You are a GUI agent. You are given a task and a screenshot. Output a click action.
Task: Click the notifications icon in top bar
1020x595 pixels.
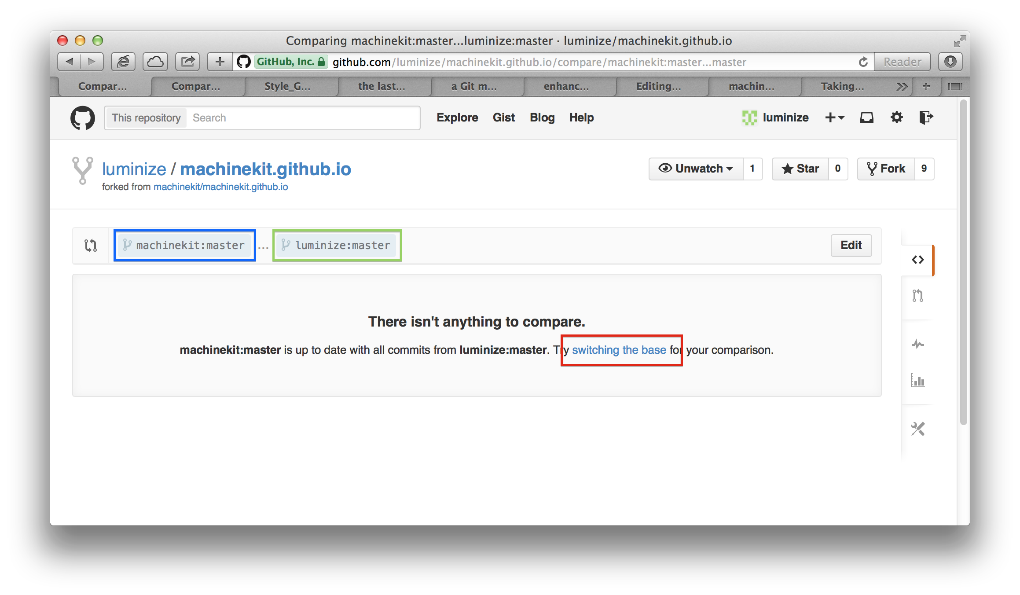click(866, 118)
